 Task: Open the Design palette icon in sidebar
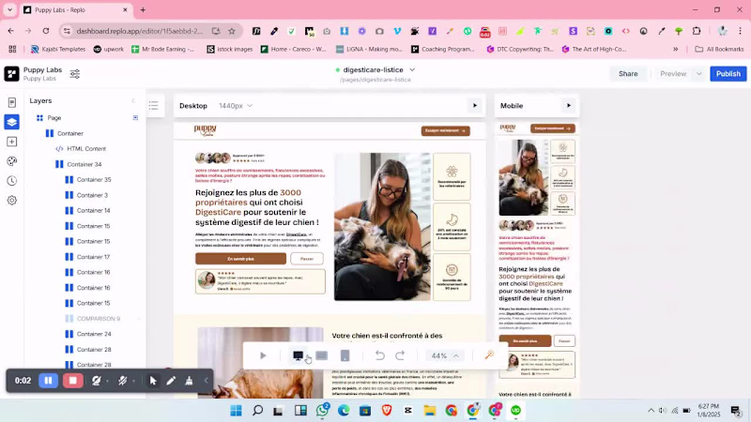point(12,161)
